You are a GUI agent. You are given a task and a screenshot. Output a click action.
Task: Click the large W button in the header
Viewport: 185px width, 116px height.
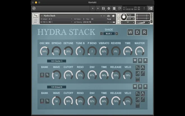coord(130,32)
